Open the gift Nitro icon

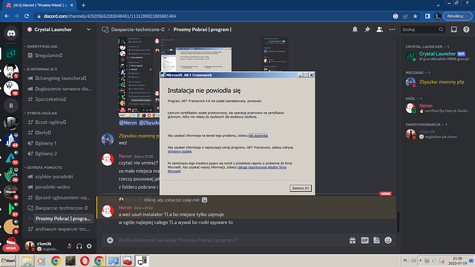[x=352, y=240]
